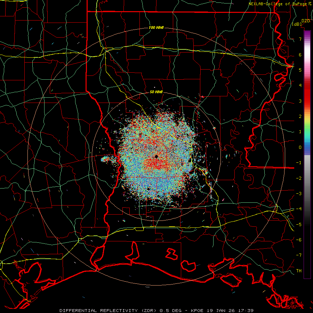
Task: Select the 4 dB tick label on colorbar
Action: pyautogui.click(x=300, y=86)
